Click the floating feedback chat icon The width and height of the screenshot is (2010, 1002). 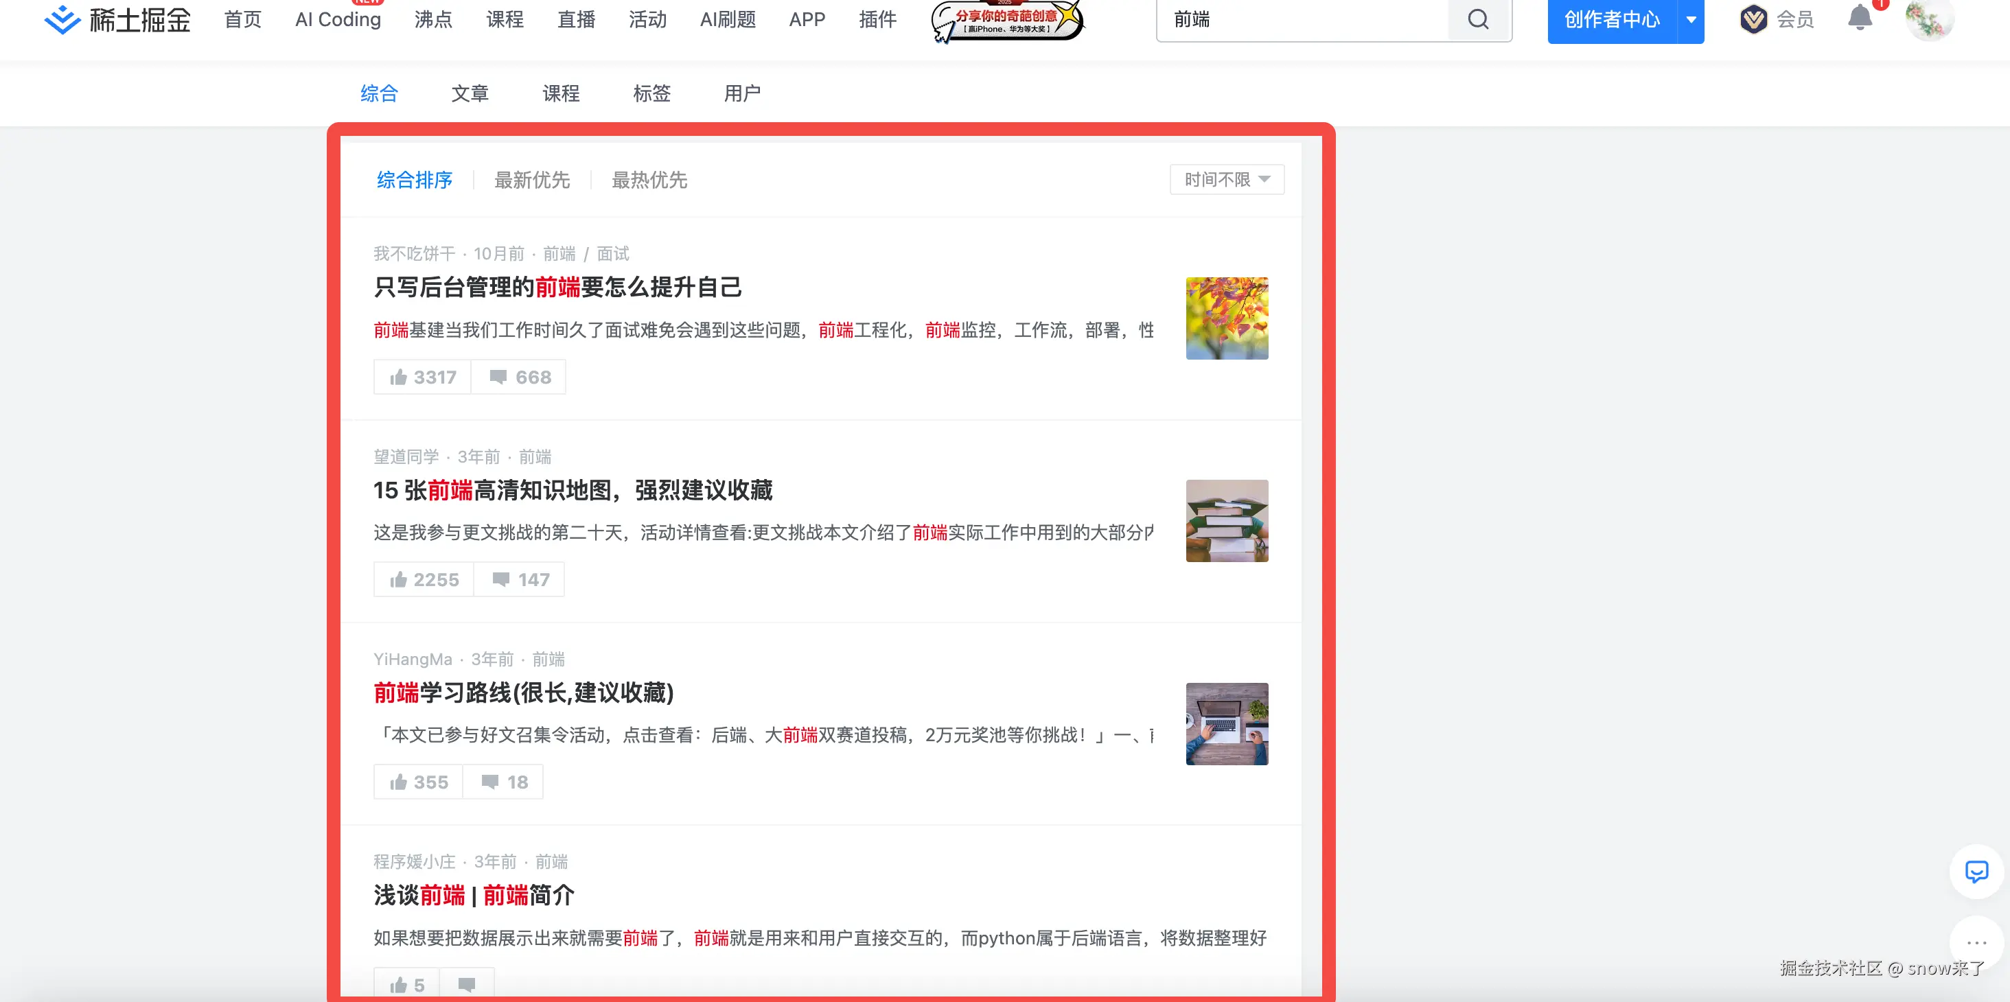1976,871
